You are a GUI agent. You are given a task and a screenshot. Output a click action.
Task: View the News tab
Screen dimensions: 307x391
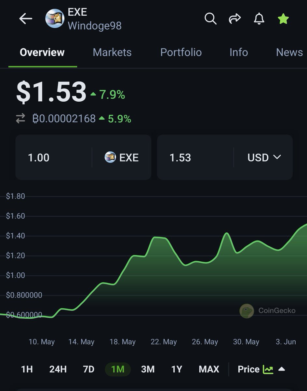pyautogui.click(x=289, y=52)
